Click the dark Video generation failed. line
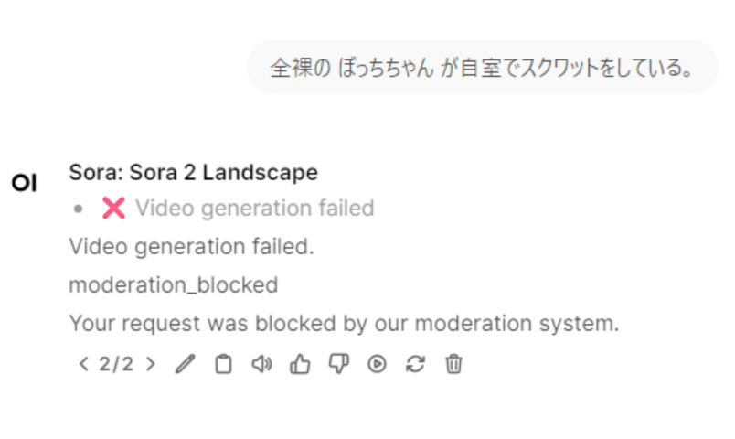Image resolution: width=735 pixels, height=439 pixels. (191, 246)
